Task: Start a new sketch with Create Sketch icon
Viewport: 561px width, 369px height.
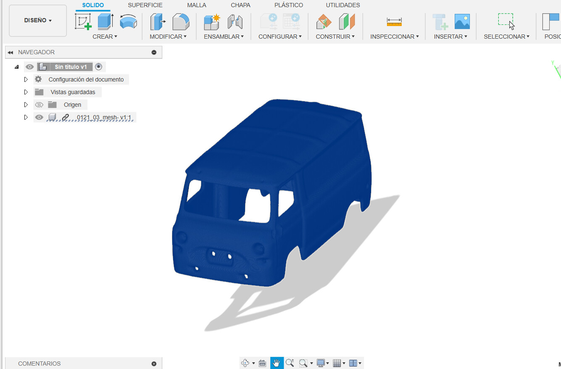Action: click(83, 21)
